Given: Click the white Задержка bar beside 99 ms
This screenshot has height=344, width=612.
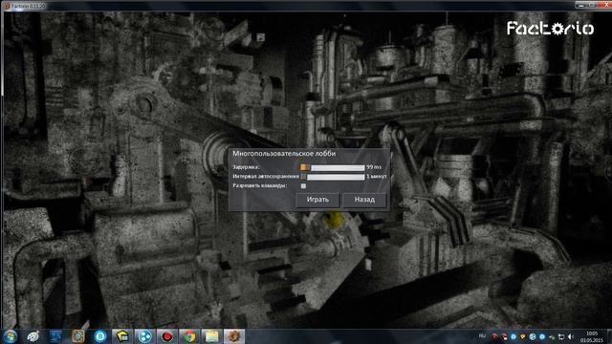Looking at the screenshot, I should (338, 168).
